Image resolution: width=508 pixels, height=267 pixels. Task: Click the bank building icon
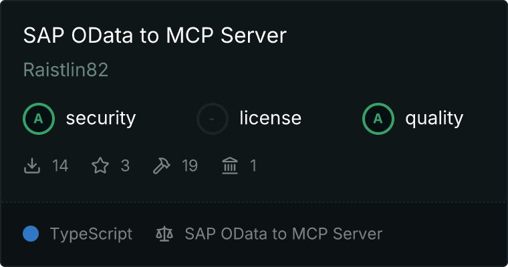point(230,166)
